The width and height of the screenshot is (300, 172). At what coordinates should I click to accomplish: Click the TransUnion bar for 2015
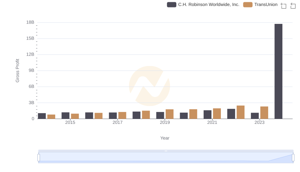click(x=75, y=116)
